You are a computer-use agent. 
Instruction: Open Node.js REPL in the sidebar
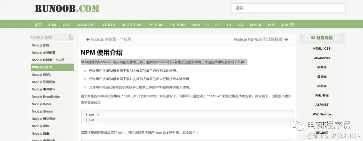click(41, 75)
